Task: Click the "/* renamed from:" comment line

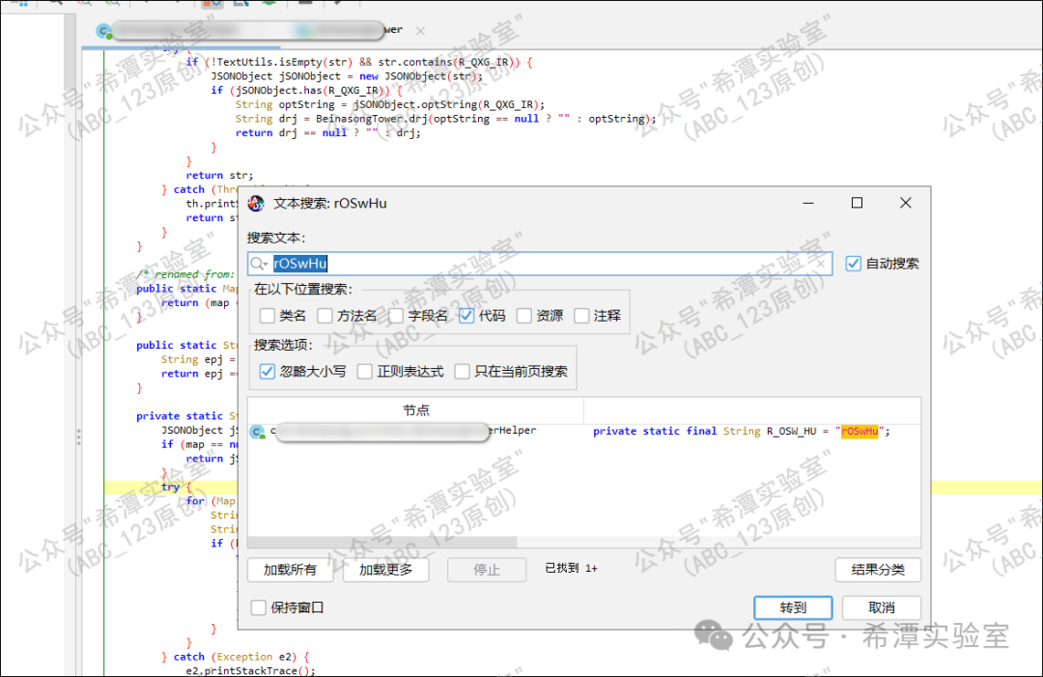Action: pyautogui.click(x=184, y=274)
